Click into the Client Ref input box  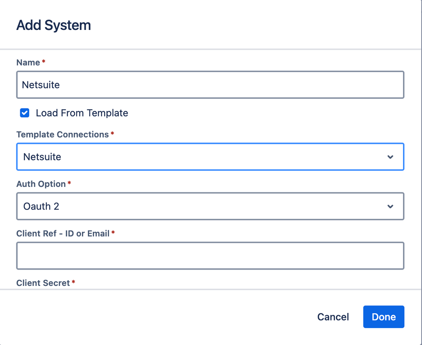click(x=210, y=256)
